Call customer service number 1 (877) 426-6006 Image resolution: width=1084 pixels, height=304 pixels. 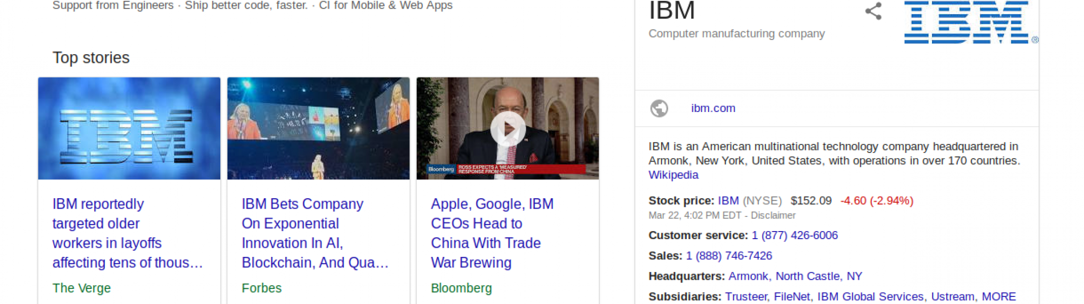(795, 236)
